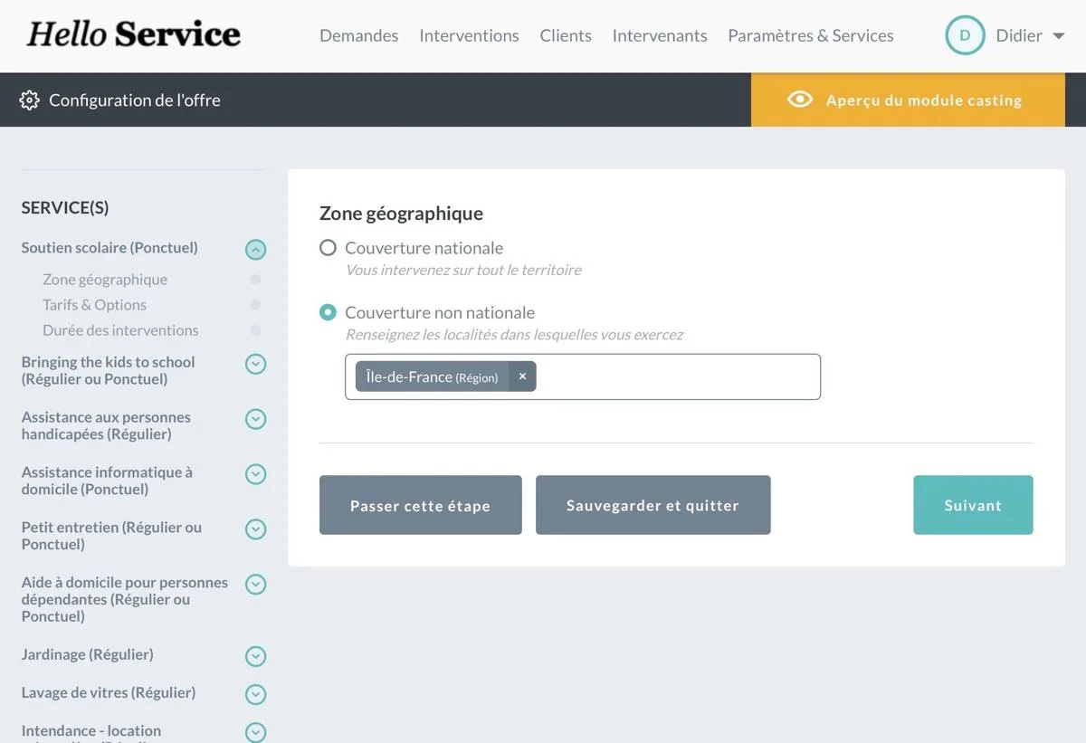
Task: Open the Clients section
Action: click(x=566, y=35)
